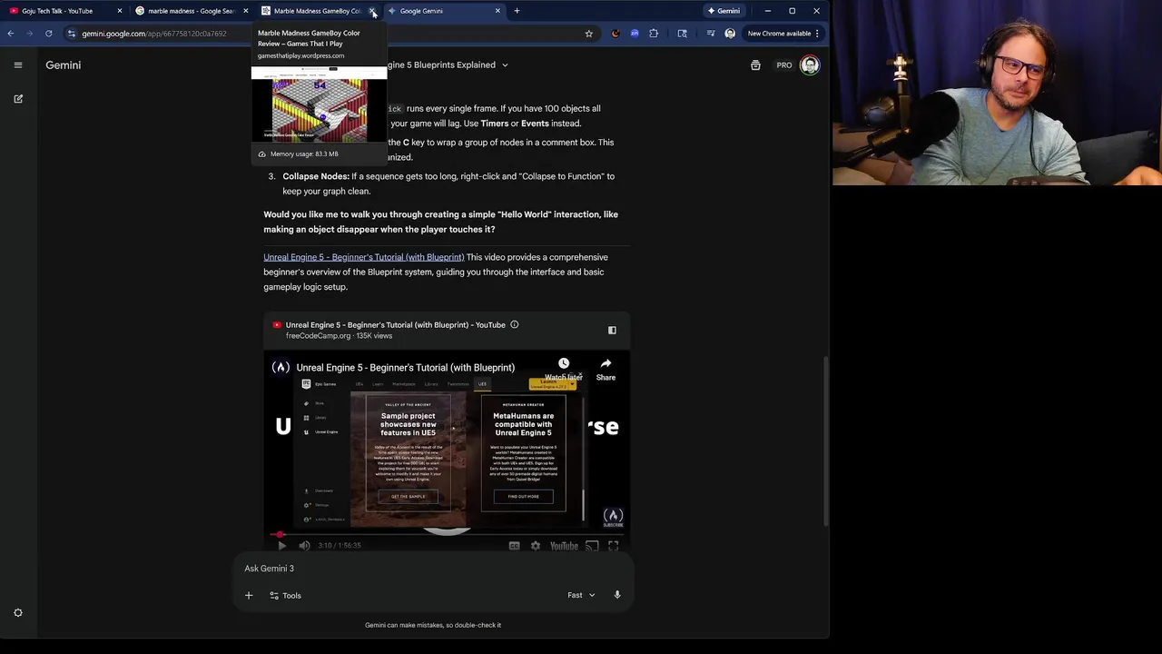
Task: Enter fullscreen mode for the video
Action: pos(614,546)
